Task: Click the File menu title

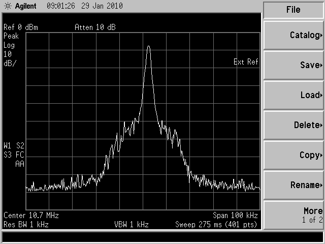Action: [294, 10]
